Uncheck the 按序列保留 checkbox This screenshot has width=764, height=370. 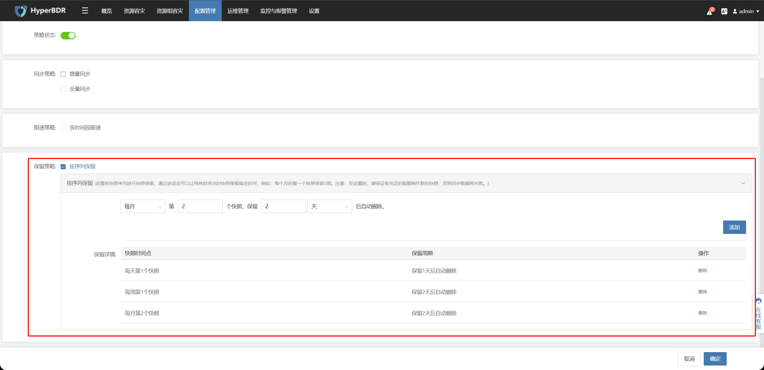(x=63, y=166)
